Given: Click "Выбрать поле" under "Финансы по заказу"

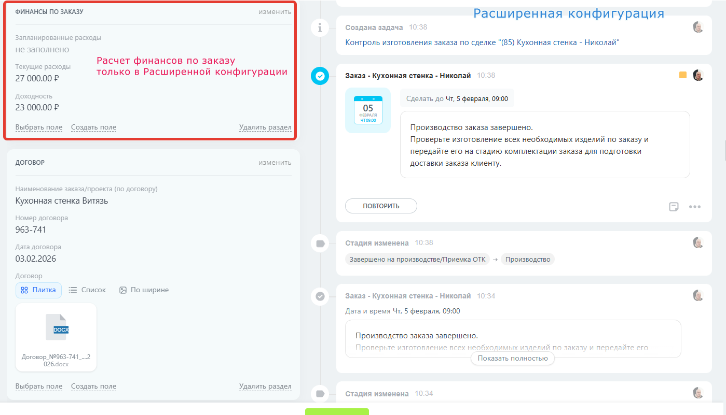Looking at the screenshot, I should 39,127.
